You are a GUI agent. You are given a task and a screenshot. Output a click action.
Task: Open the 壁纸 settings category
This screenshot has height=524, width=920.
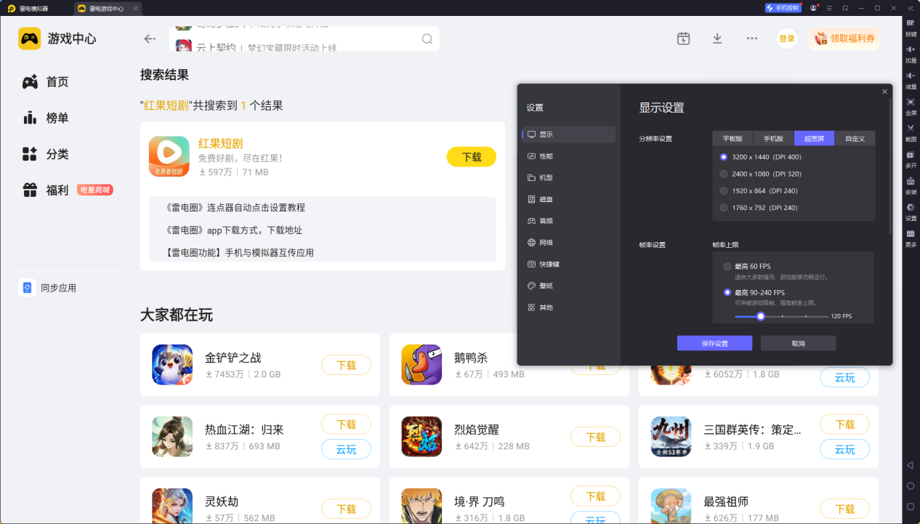(569, 286)
